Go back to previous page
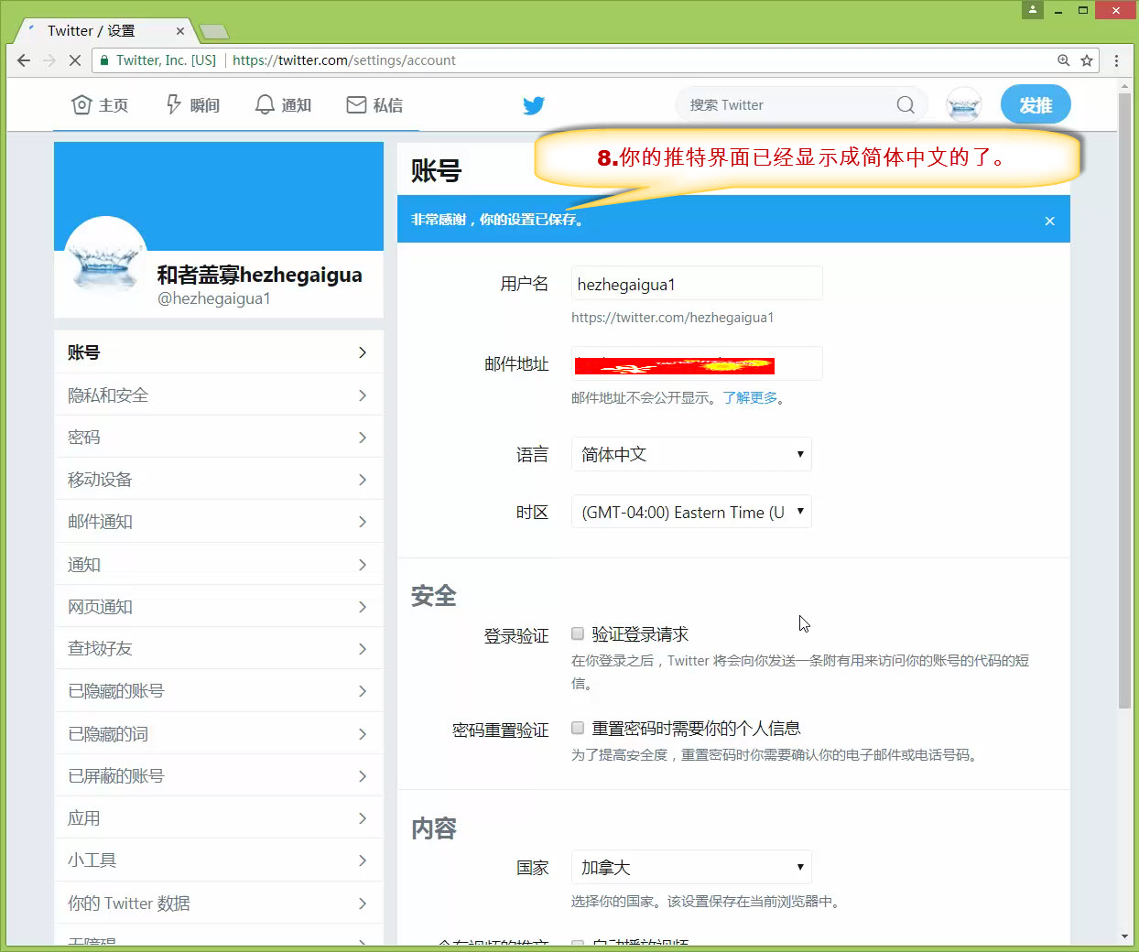 (x=24, y=60)
